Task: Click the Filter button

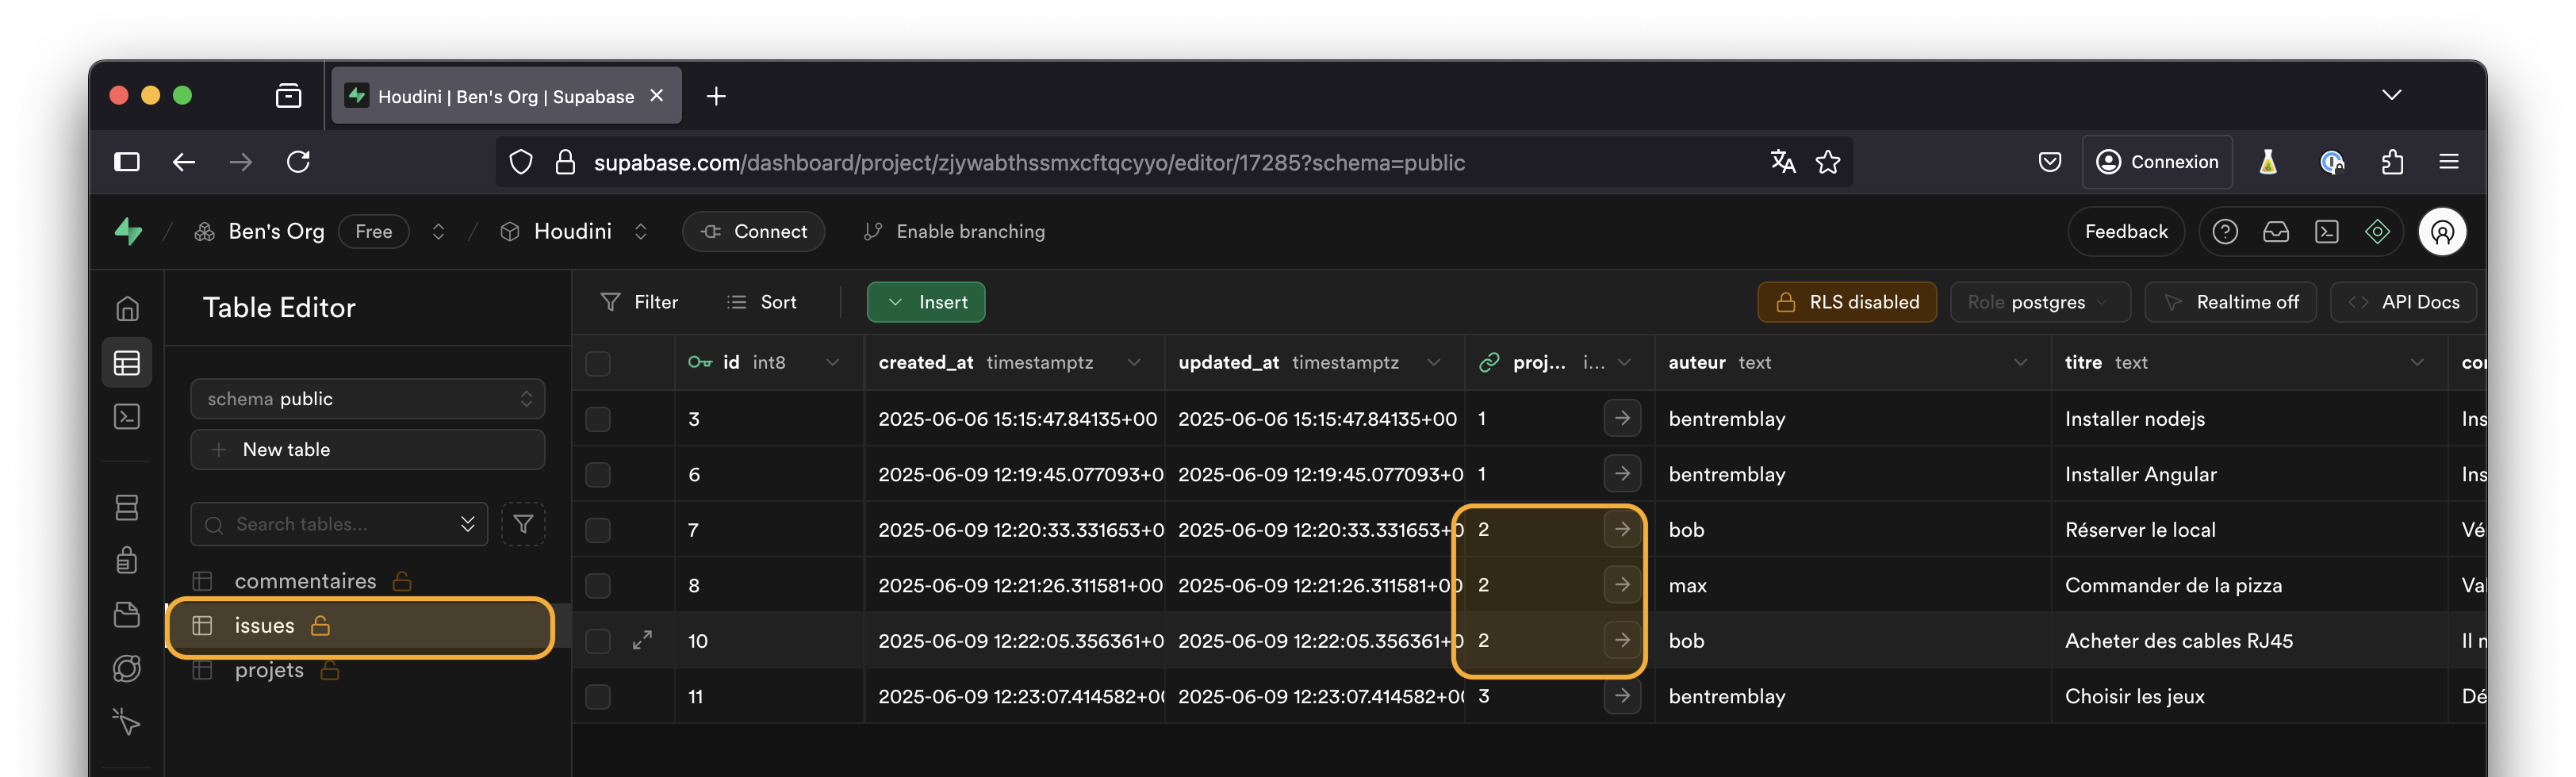Action: point(639,302)
